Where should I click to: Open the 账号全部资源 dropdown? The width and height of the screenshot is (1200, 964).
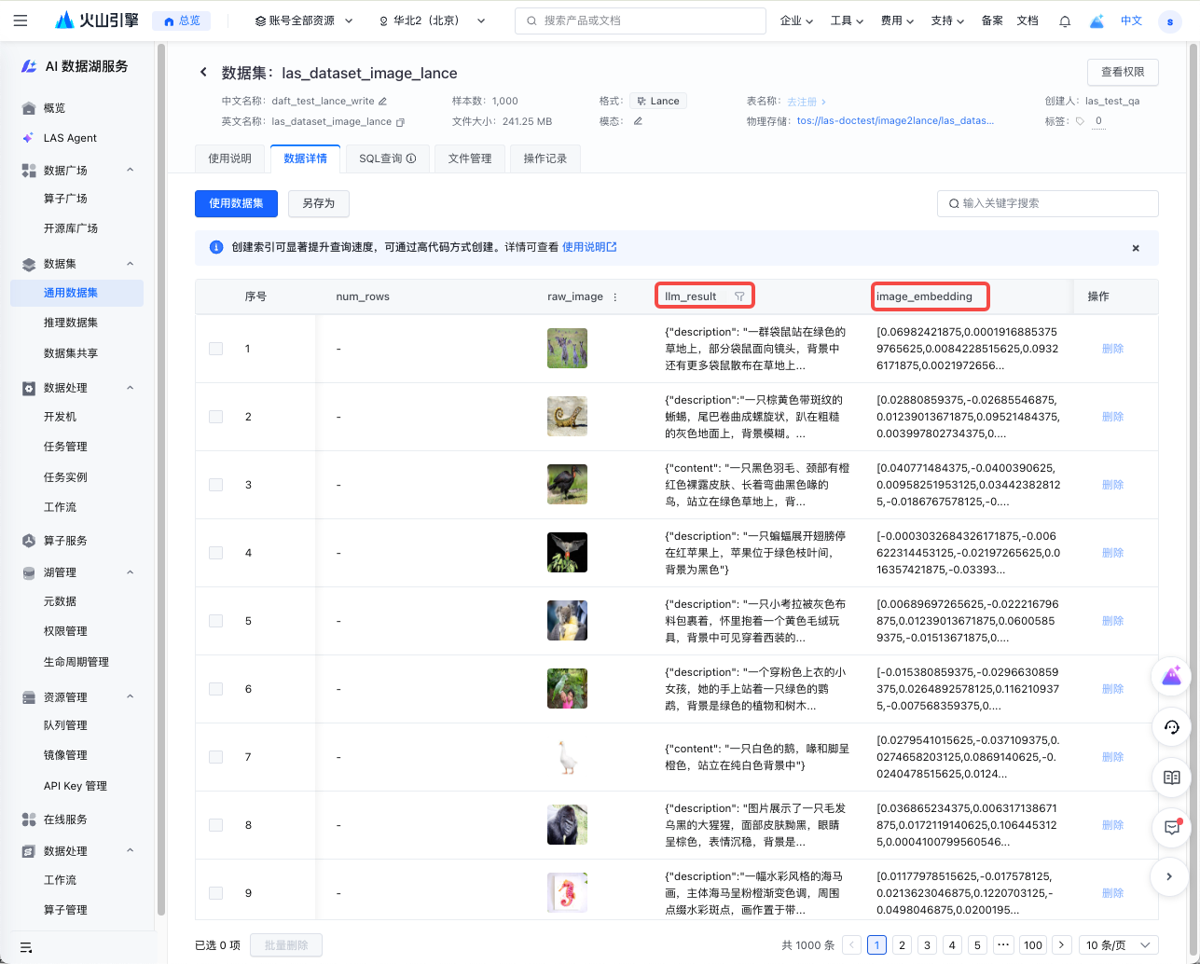tap(304, 21)
